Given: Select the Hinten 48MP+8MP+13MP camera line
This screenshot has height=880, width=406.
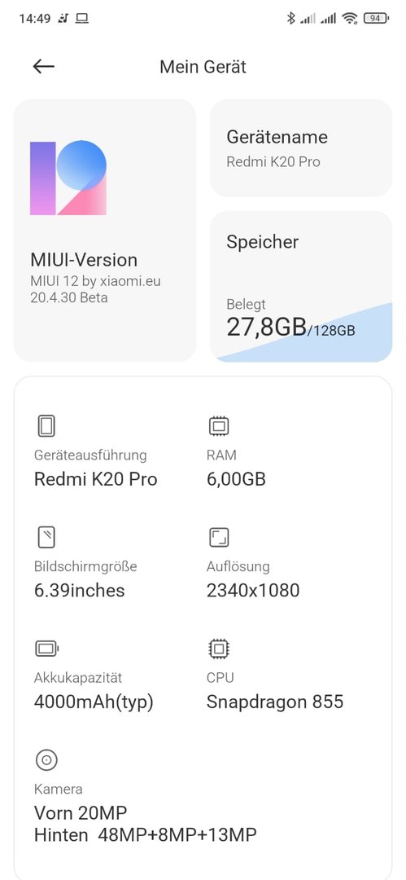Looking at the screenshot, I should (x=146, y=834).
